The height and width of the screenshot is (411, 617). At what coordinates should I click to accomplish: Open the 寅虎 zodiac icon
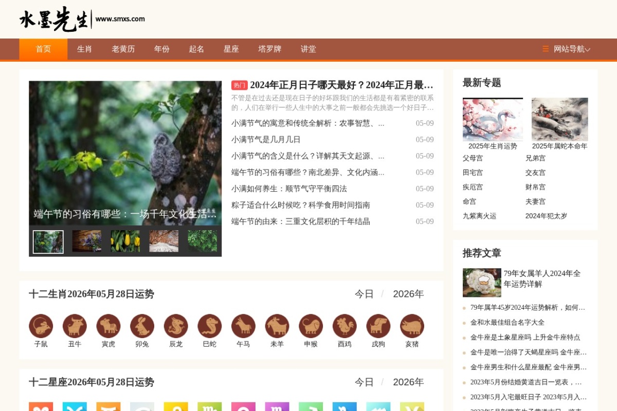(108, 326)
